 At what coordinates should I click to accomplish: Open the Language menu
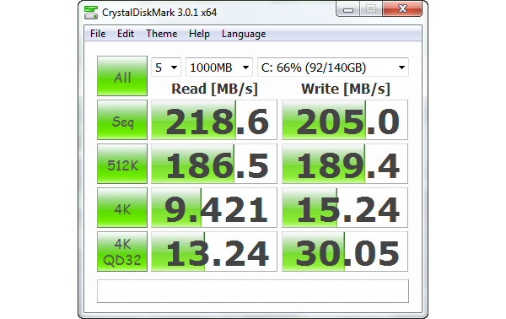(x=244, y=34)
